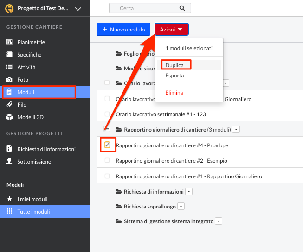Click the Sistema di gestione sistema integrato folder icon
Screen dimensions: 303x252
click(x=119, y=221)
